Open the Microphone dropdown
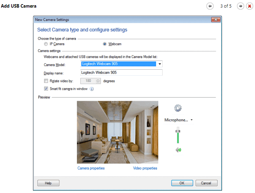This screenshot has height=193, width=255. coord(191,120)
